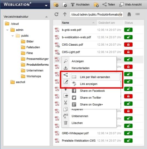Screen dimensions: 147x149
Task: Collapse Verzeichnisstruktur panel
Action: (x=46, y=17)
